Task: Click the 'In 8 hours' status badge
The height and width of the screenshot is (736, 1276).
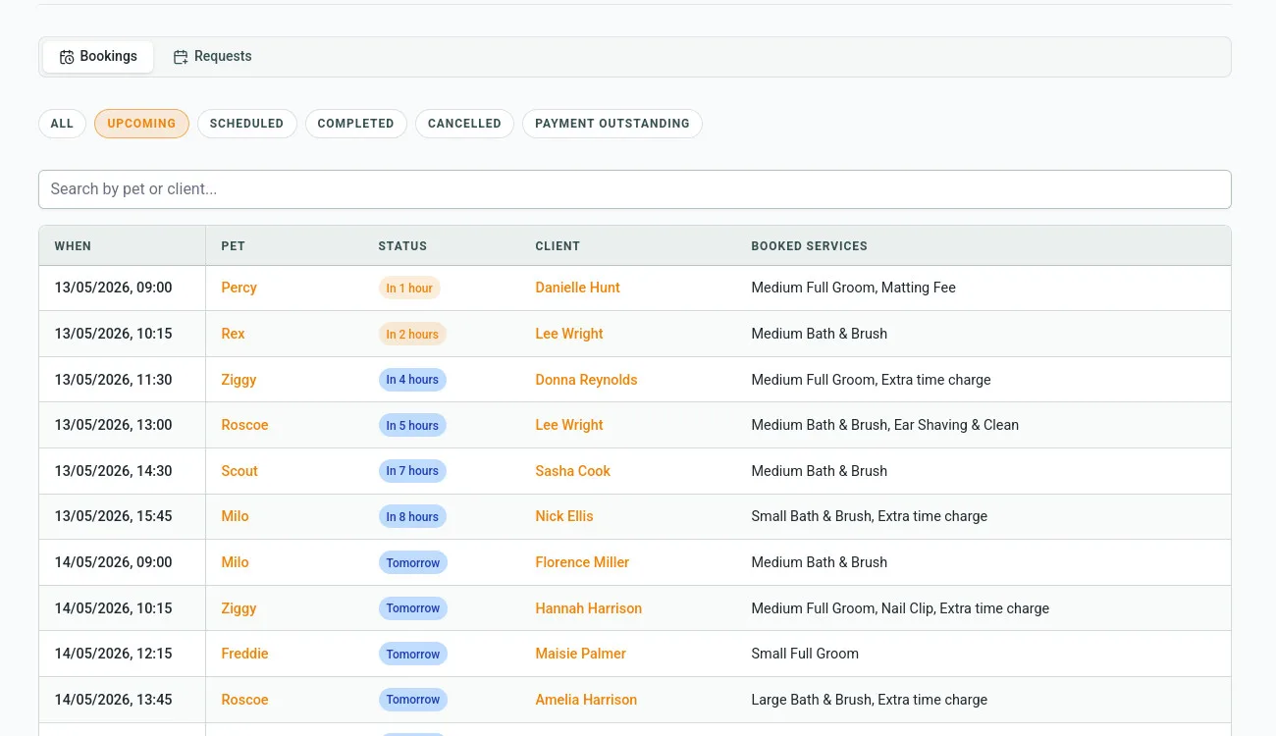Action: 412,517
